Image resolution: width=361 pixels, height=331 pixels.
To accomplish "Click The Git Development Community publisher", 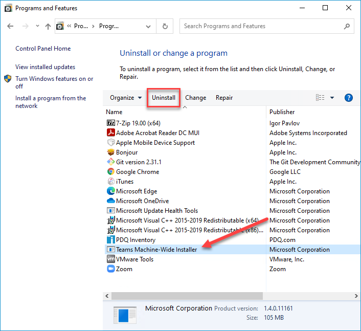I will tap(314, 162).
